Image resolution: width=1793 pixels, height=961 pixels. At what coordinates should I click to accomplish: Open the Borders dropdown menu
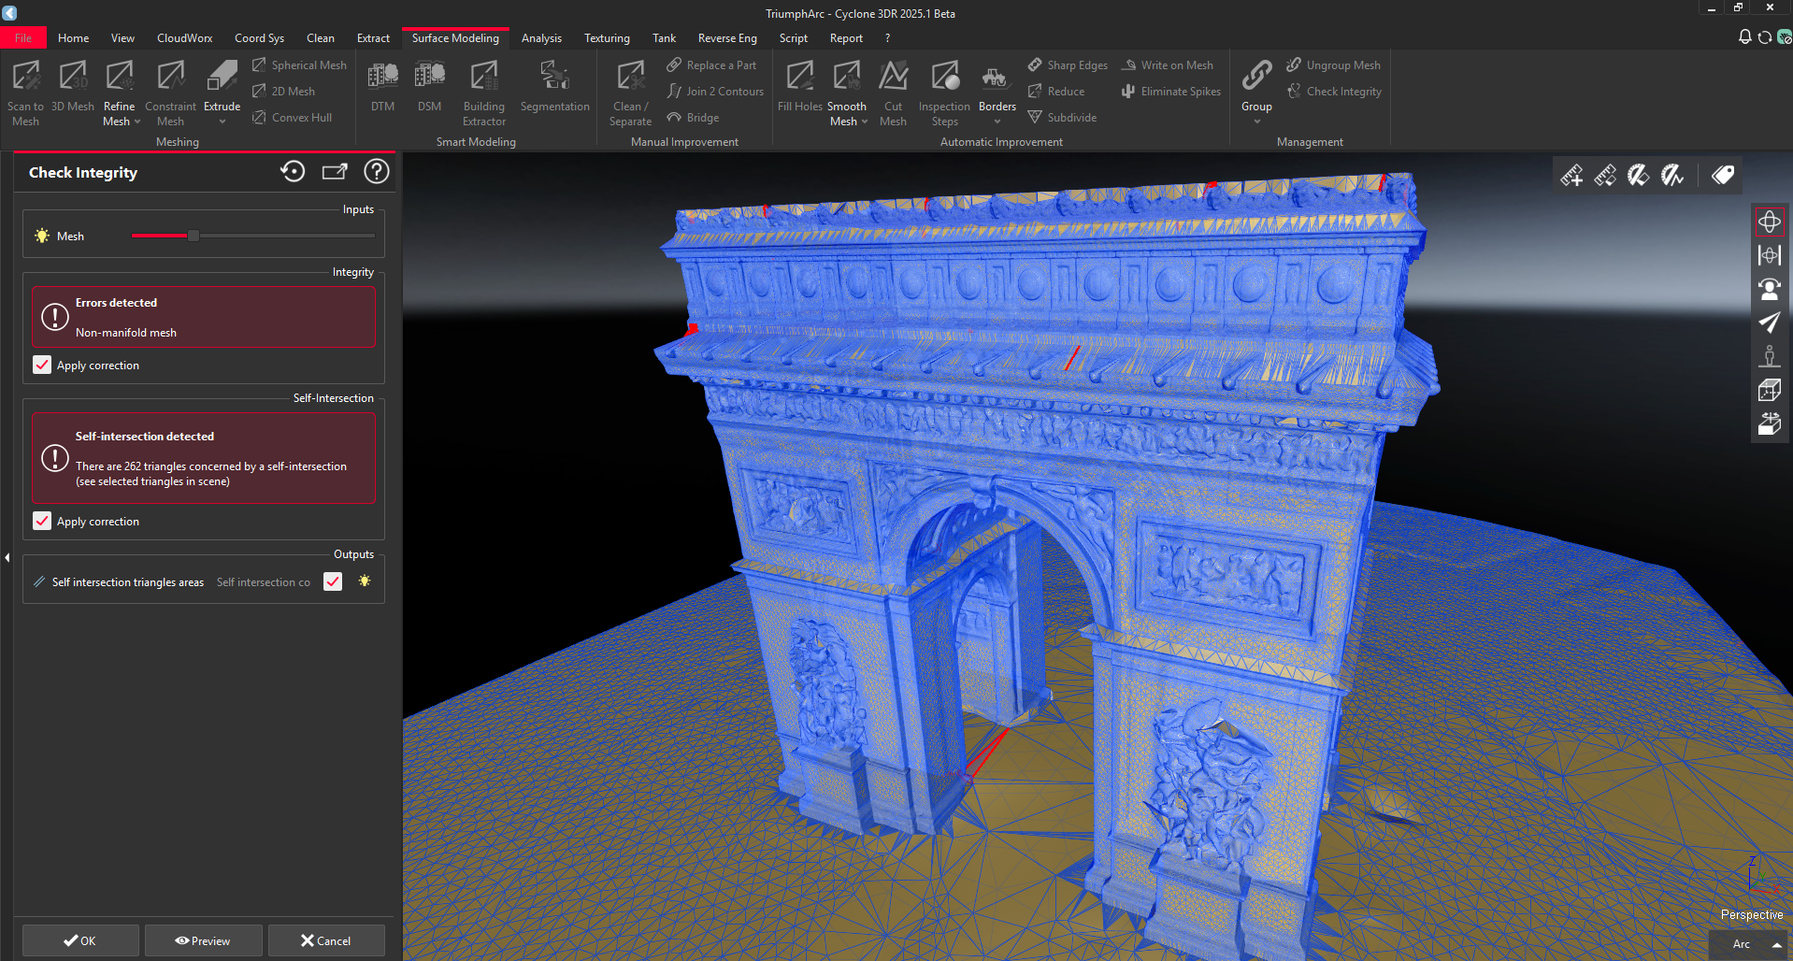pyautogui.click(x=997, y=122)
